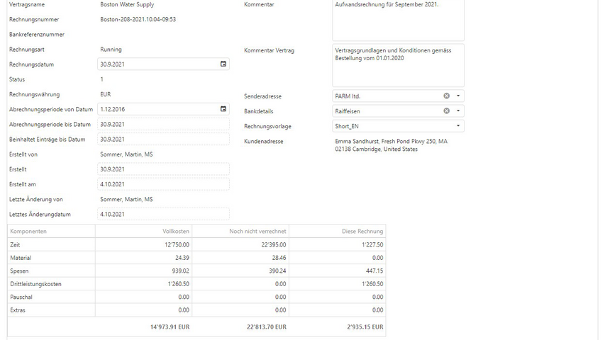Click the Noch nicht verrechnet column header
605x340 pixels.
[x=240, y=231]
